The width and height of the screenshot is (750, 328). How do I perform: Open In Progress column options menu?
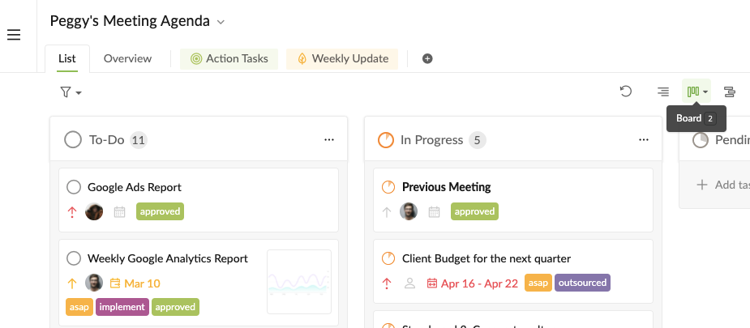644,140
